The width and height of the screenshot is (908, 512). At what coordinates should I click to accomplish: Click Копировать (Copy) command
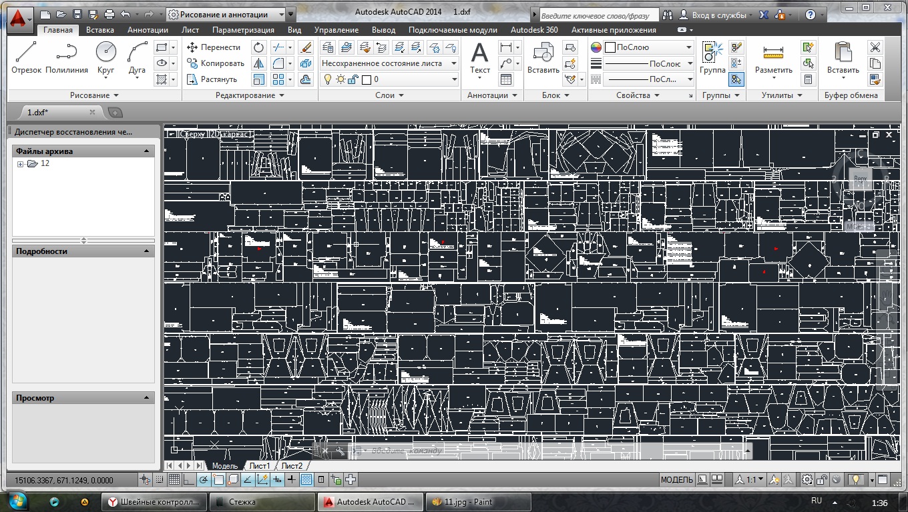[x=214, y=63]
